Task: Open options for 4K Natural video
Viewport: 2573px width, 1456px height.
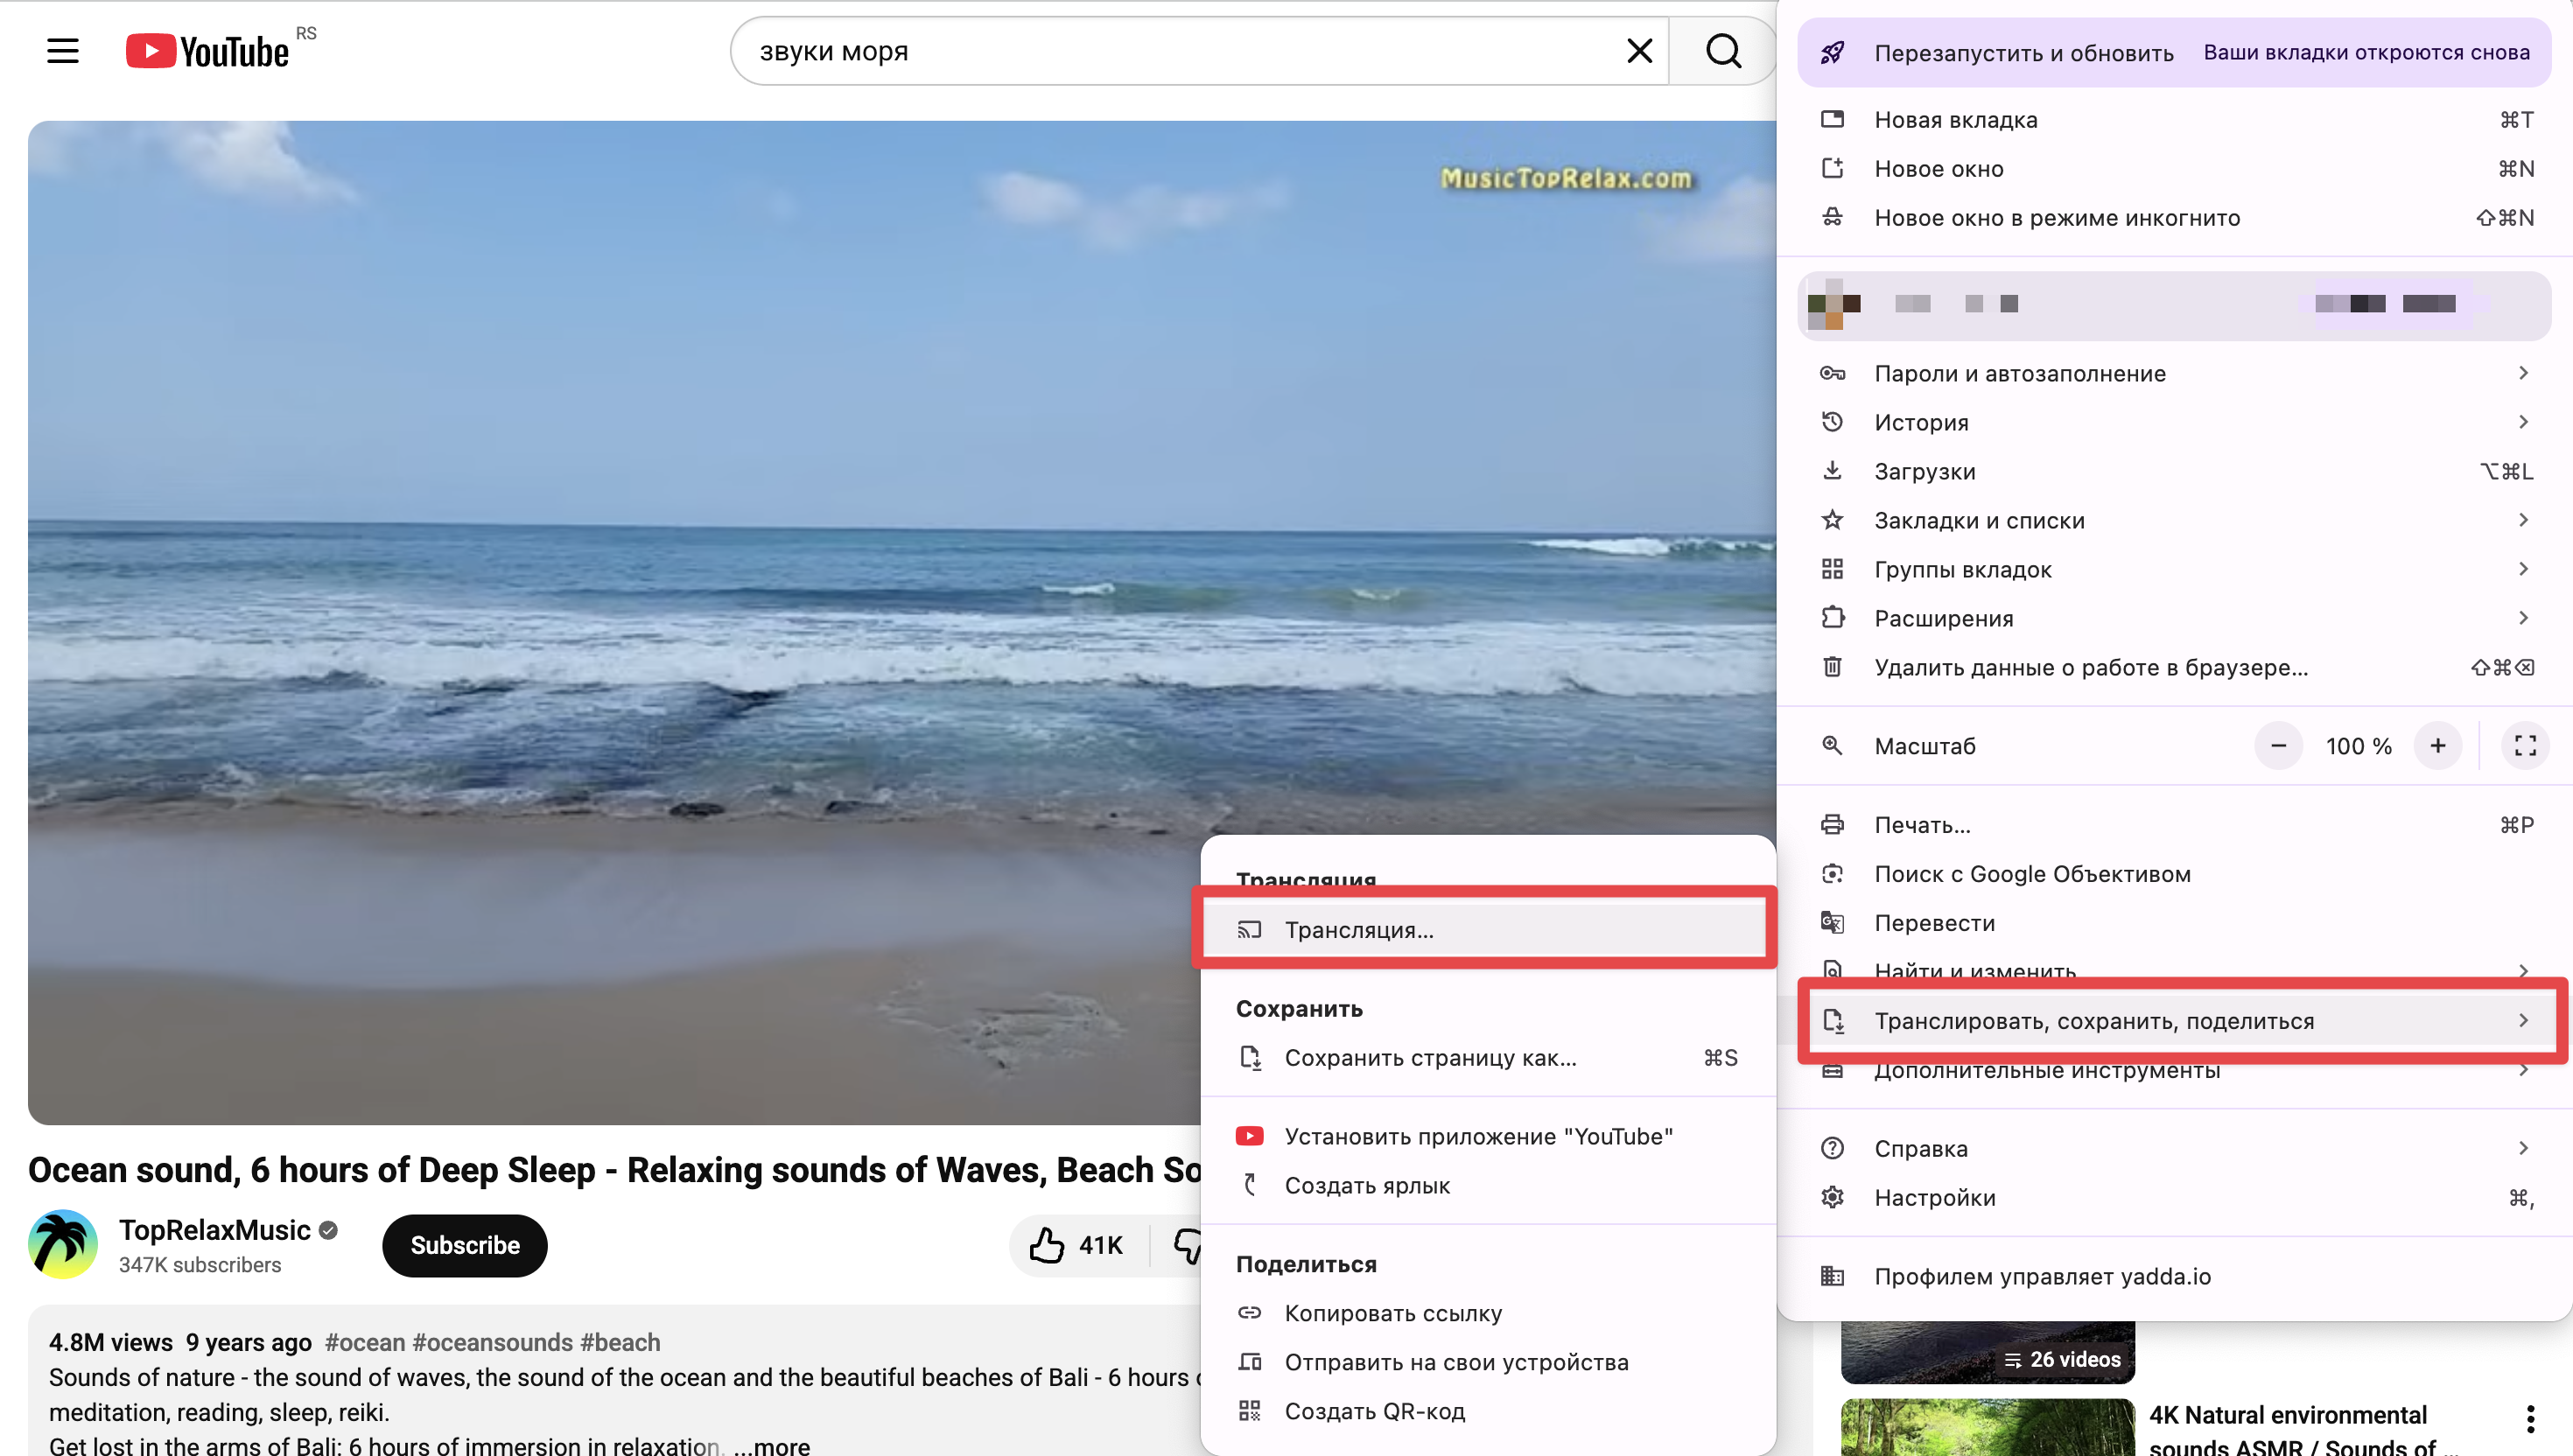Action: tap(2529, 1418)
